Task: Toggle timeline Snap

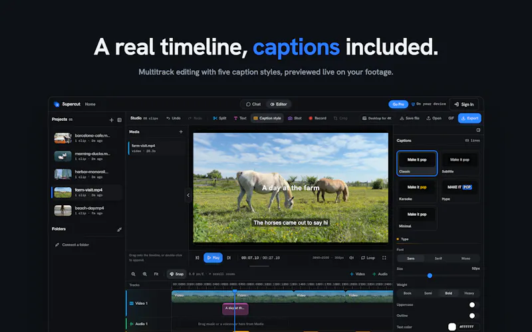Action: [176, 274]
